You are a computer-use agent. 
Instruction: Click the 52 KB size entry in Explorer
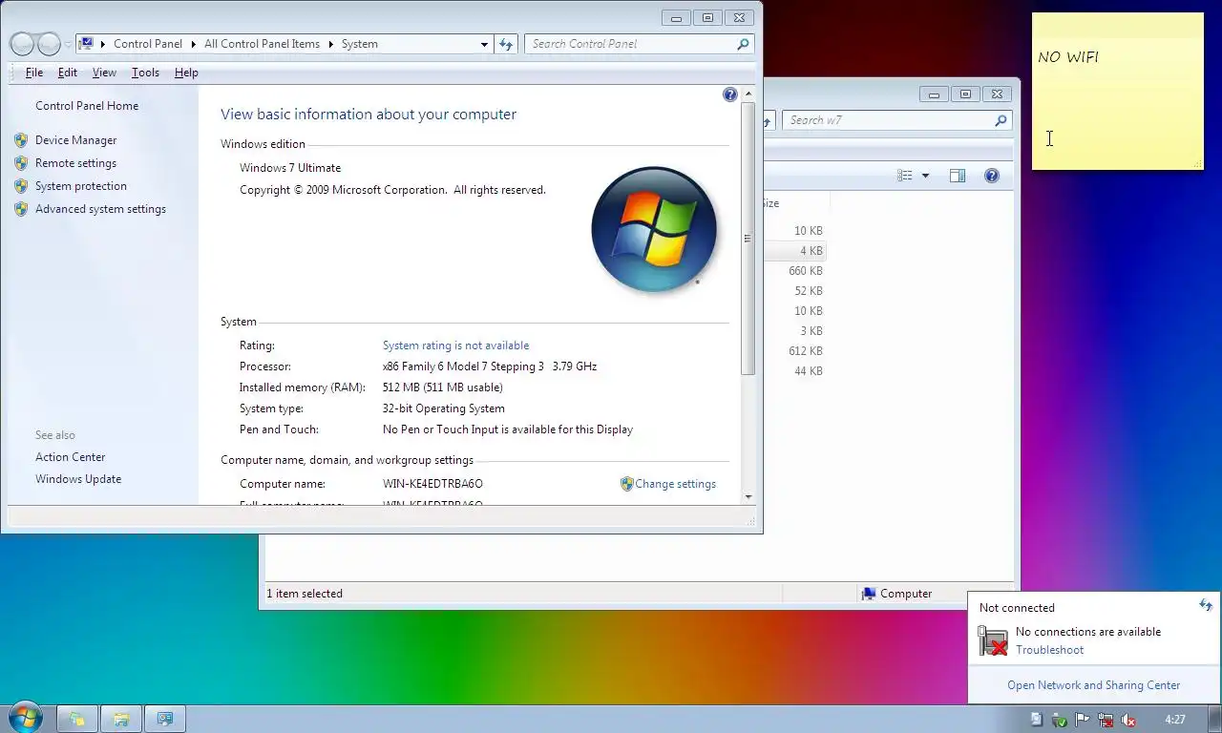[x=809, y=291]
